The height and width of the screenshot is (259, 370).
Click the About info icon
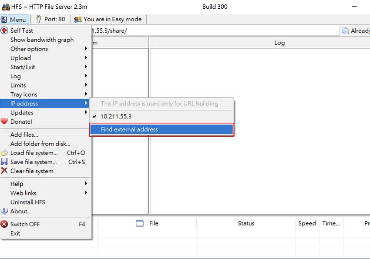coord(4,211)
